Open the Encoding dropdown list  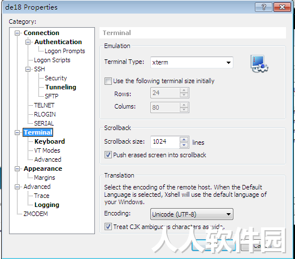coord(192,214)
